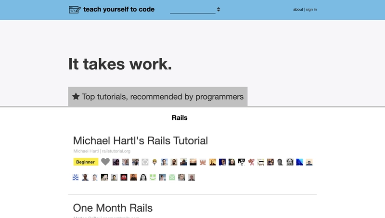Click the sign in link
The width and height of the screenshot is (385, 218).
[x=311, y=10]
